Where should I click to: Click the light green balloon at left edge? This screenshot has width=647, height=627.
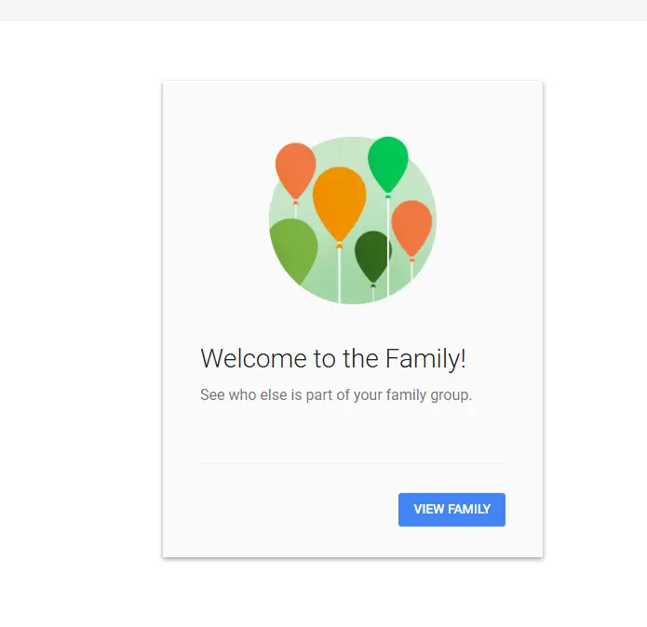coord(293,250)
